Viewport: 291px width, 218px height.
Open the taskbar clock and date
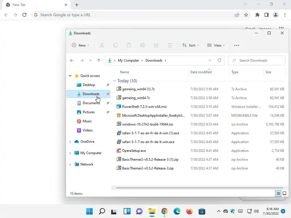point(271,211)
